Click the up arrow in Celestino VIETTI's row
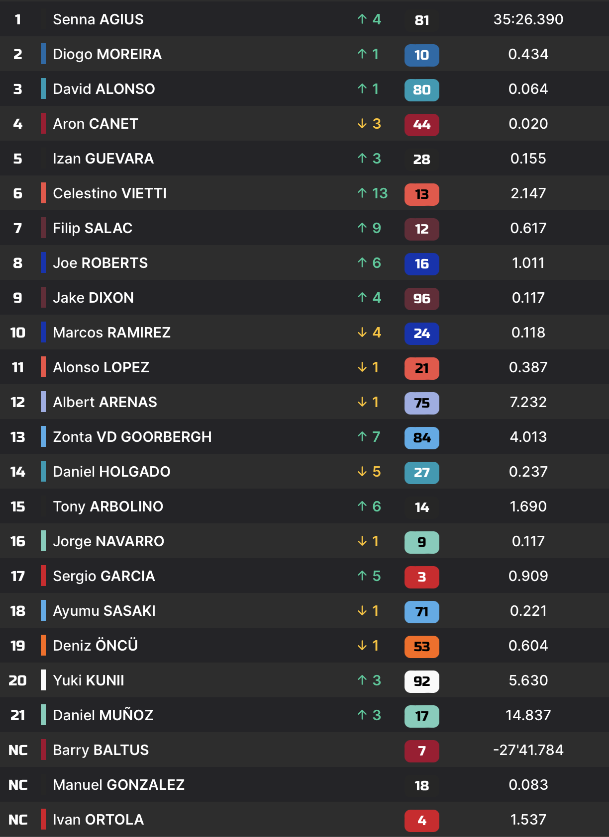The image size is (609, 837). point(362,193)
